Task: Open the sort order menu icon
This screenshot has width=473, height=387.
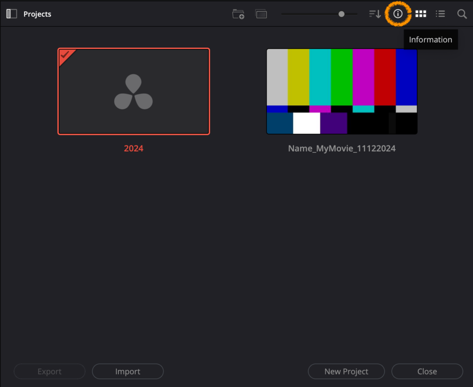Action: pos(375,14)
